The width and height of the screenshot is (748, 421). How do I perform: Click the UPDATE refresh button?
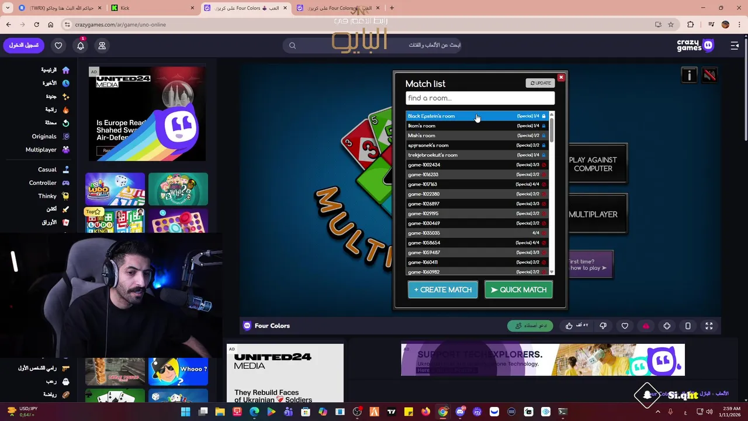point(540,83)
